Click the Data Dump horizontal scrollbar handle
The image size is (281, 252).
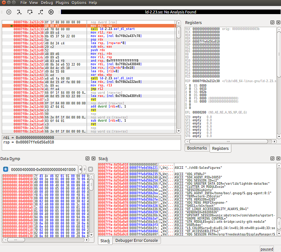16,240
